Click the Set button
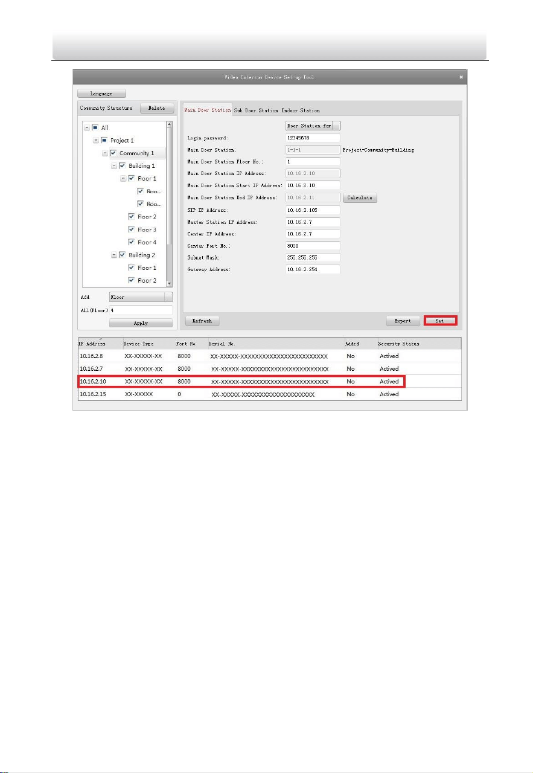This screenshot has width=533, height=773. pyautogui.click(x=440, y=321)
